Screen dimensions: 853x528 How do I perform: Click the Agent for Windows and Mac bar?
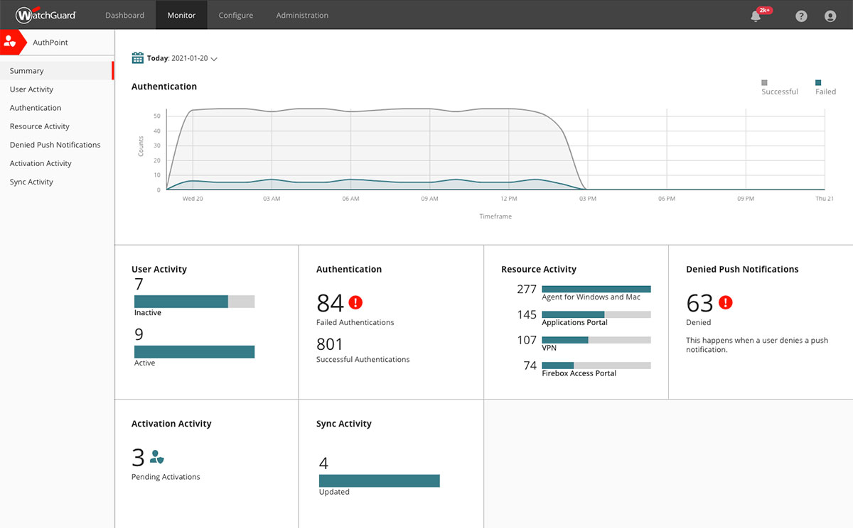tap(596, 289)
